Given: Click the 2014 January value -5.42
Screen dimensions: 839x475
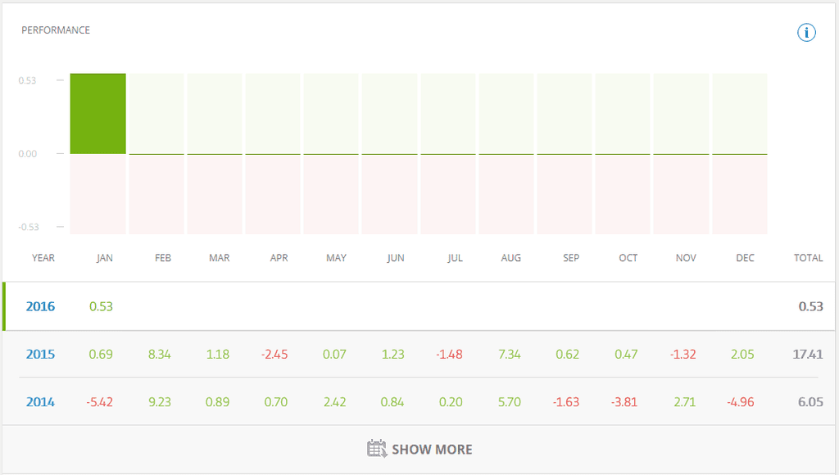Looking at the screenshot, I should click(x=99, y=402).
